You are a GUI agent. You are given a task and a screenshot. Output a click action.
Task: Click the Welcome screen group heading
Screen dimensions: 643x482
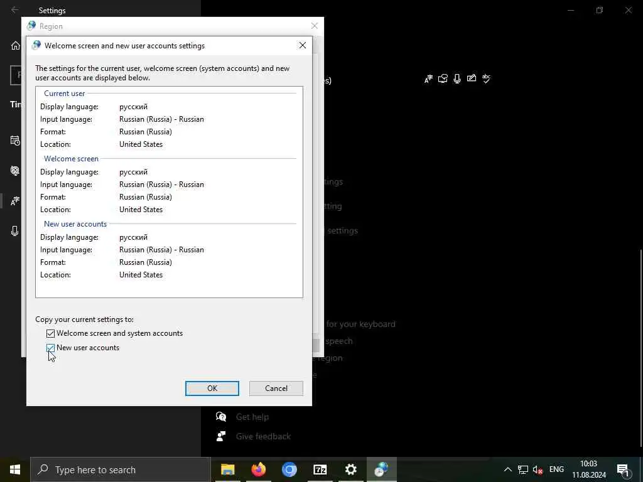click(x=72, y=159)
